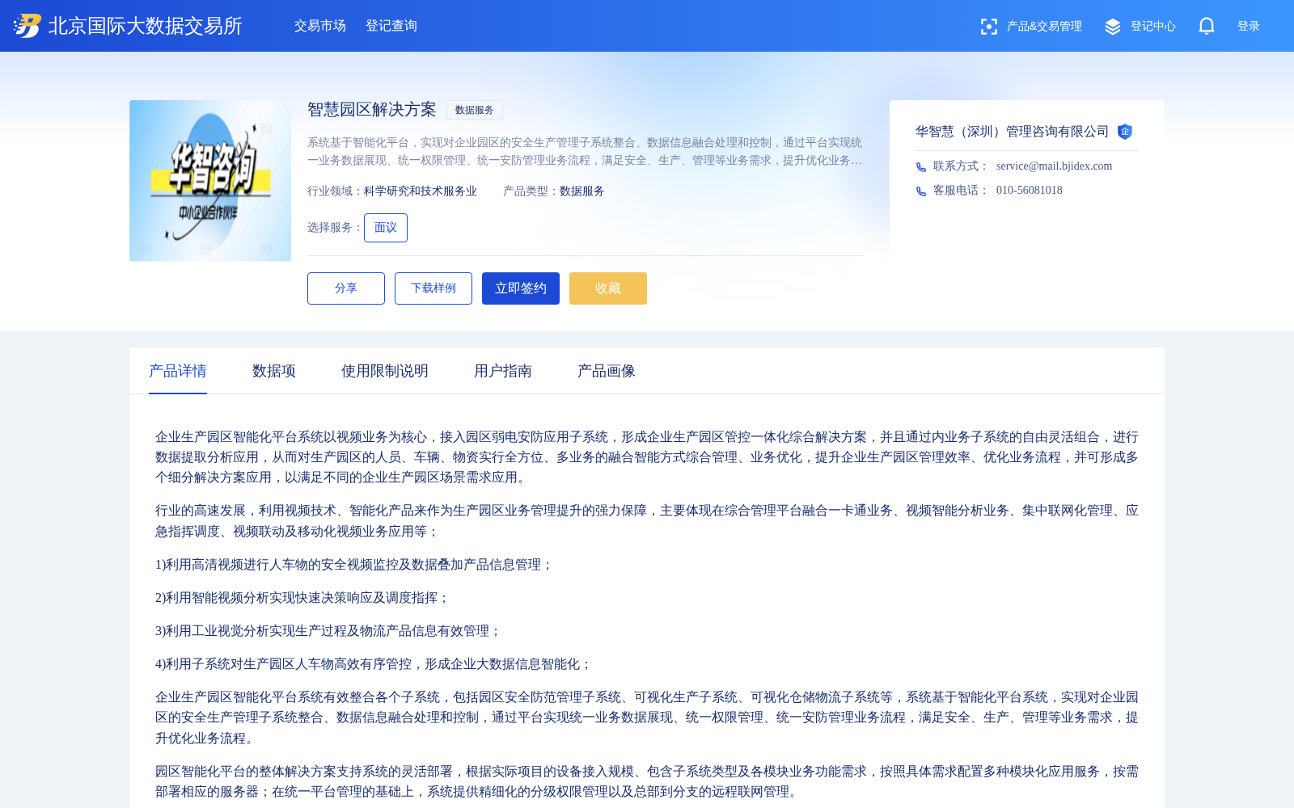Open notifications bell icon
Viewport: 1294px width, 808px height.
[1207, 26]
